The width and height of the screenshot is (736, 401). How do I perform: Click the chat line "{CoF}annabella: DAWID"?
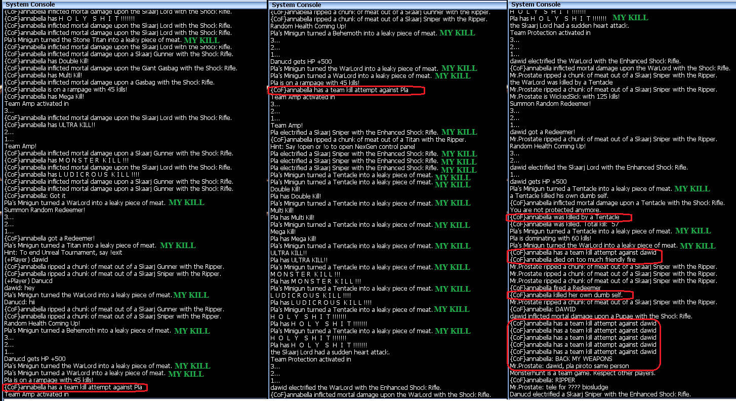[x=543, y=309]
